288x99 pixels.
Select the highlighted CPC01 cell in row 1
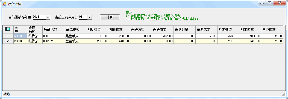point(20,36)
